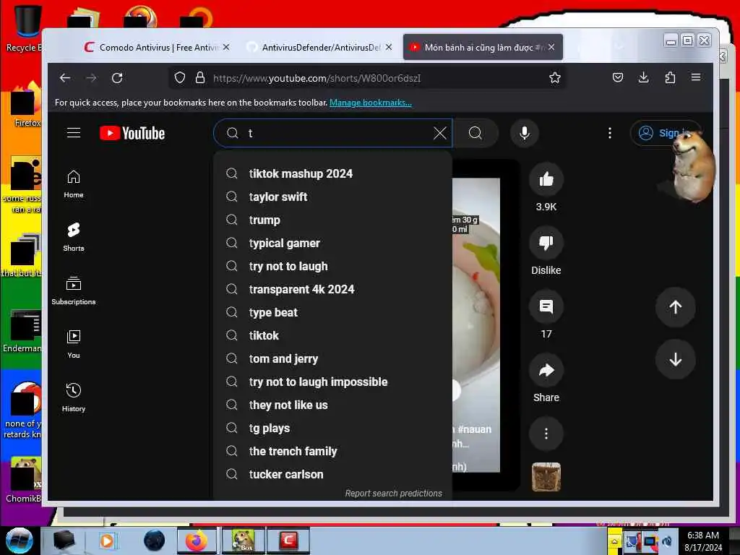Open the Windows Start orb
This screenshot has width=740, height=555.
(x=20, y=541)
